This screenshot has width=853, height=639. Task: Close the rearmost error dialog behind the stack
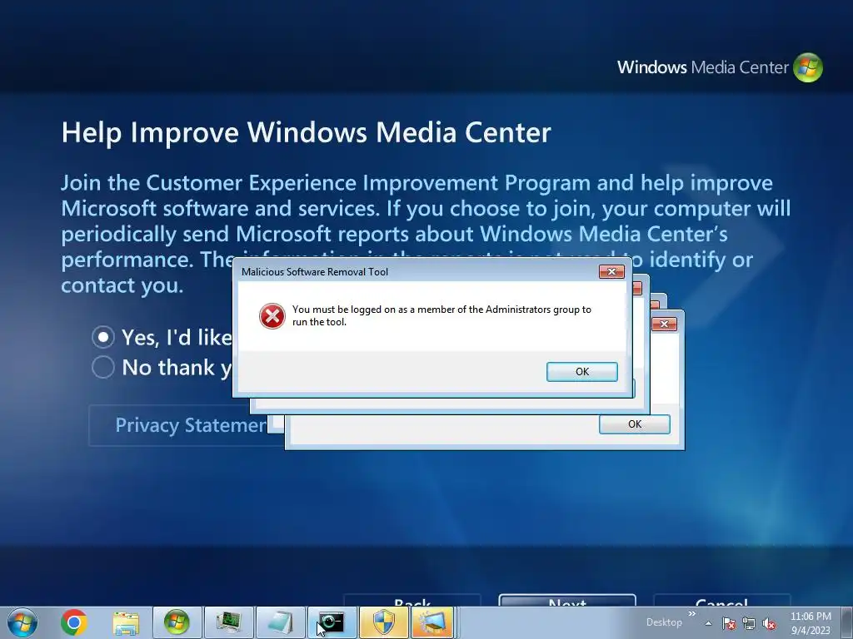coord(664,324)
